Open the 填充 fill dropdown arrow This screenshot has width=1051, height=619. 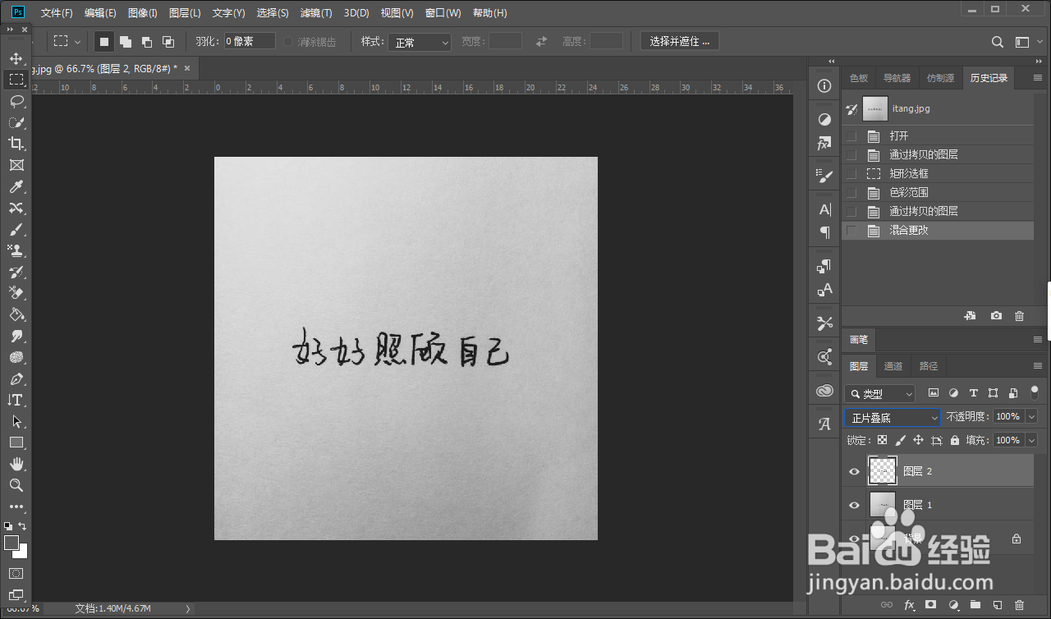[1031, 441]
